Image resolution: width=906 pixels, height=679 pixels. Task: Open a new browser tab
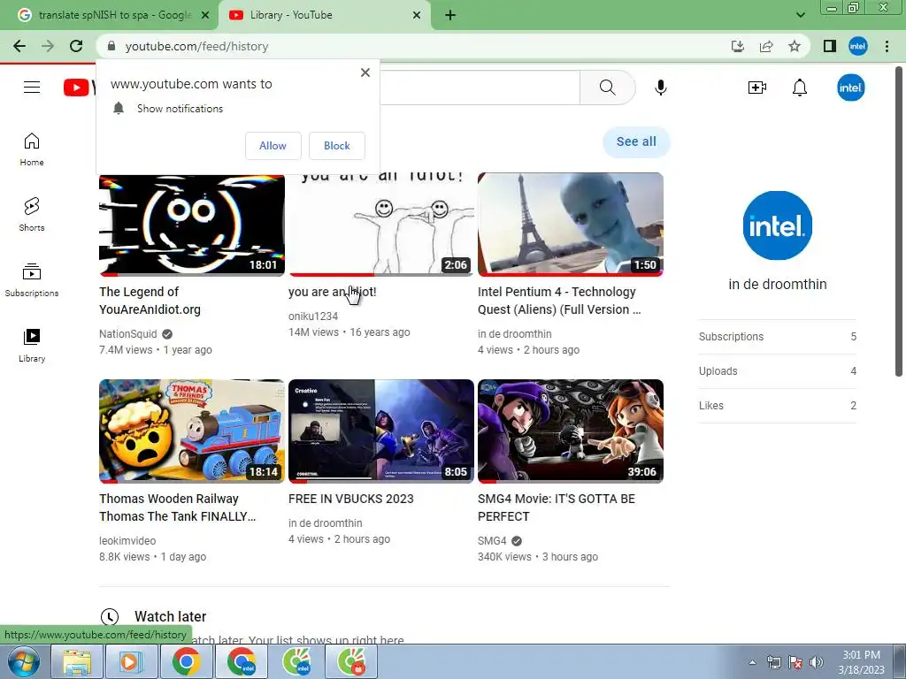tap(450, 16)
